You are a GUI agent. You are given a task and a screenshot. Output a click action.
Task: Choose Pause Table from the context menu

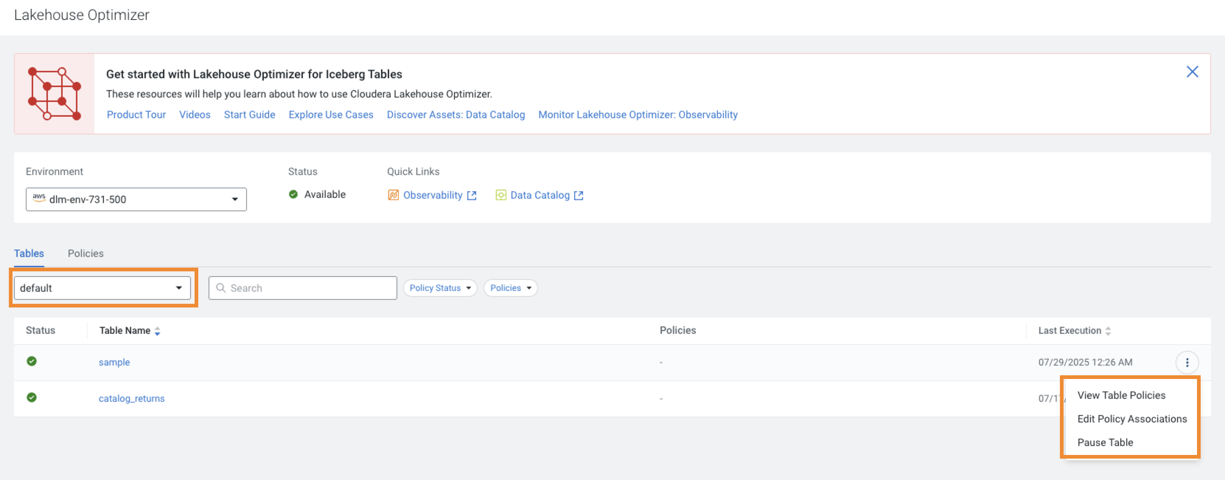(1105, 442)
